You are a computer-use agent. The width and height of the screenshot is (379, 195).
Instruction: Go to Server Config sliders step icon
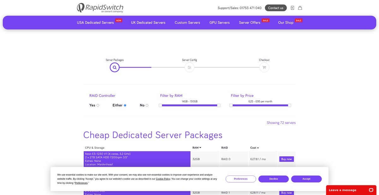(189, 67)
